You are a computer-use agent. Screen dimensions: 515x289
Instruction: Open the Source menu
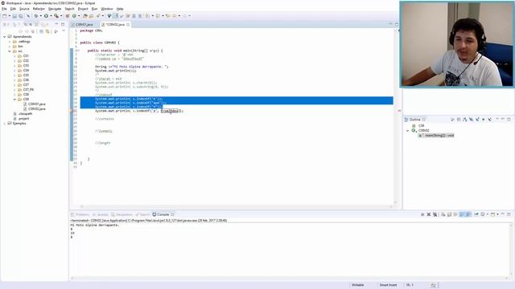click(24, 9)
